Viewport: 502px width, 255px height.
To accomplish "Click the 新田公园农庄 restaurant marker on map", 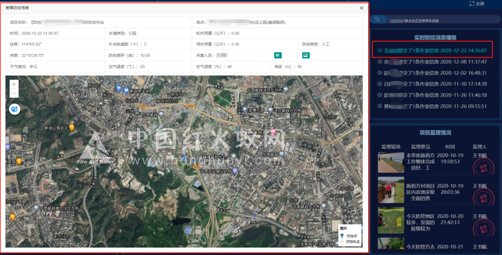I will (71, 127).
